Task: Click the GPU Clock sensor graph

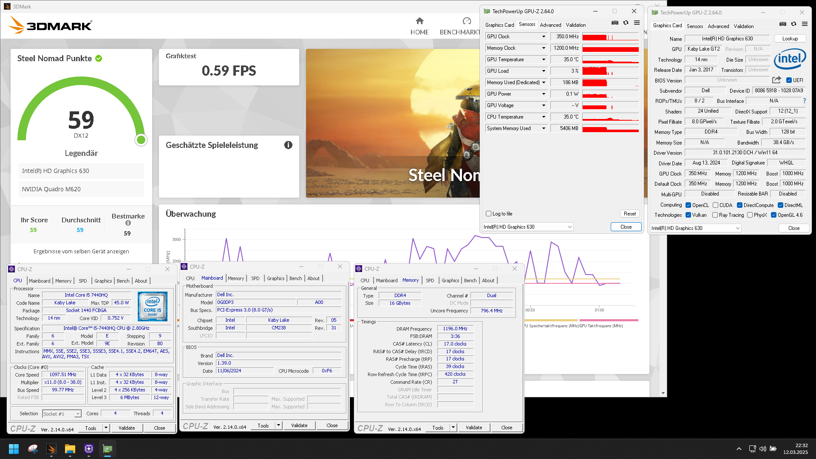Action: (x=610, y=37)
